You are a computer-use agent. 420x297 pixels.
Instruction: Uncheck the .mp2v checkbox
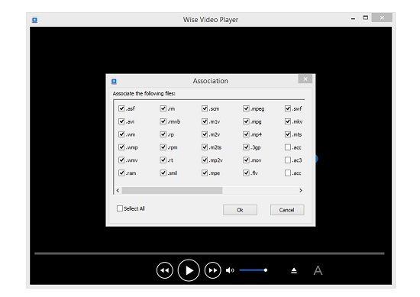[x=205, y=160]
